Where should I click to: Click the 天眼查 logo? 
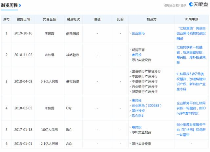tap(199, 4)
